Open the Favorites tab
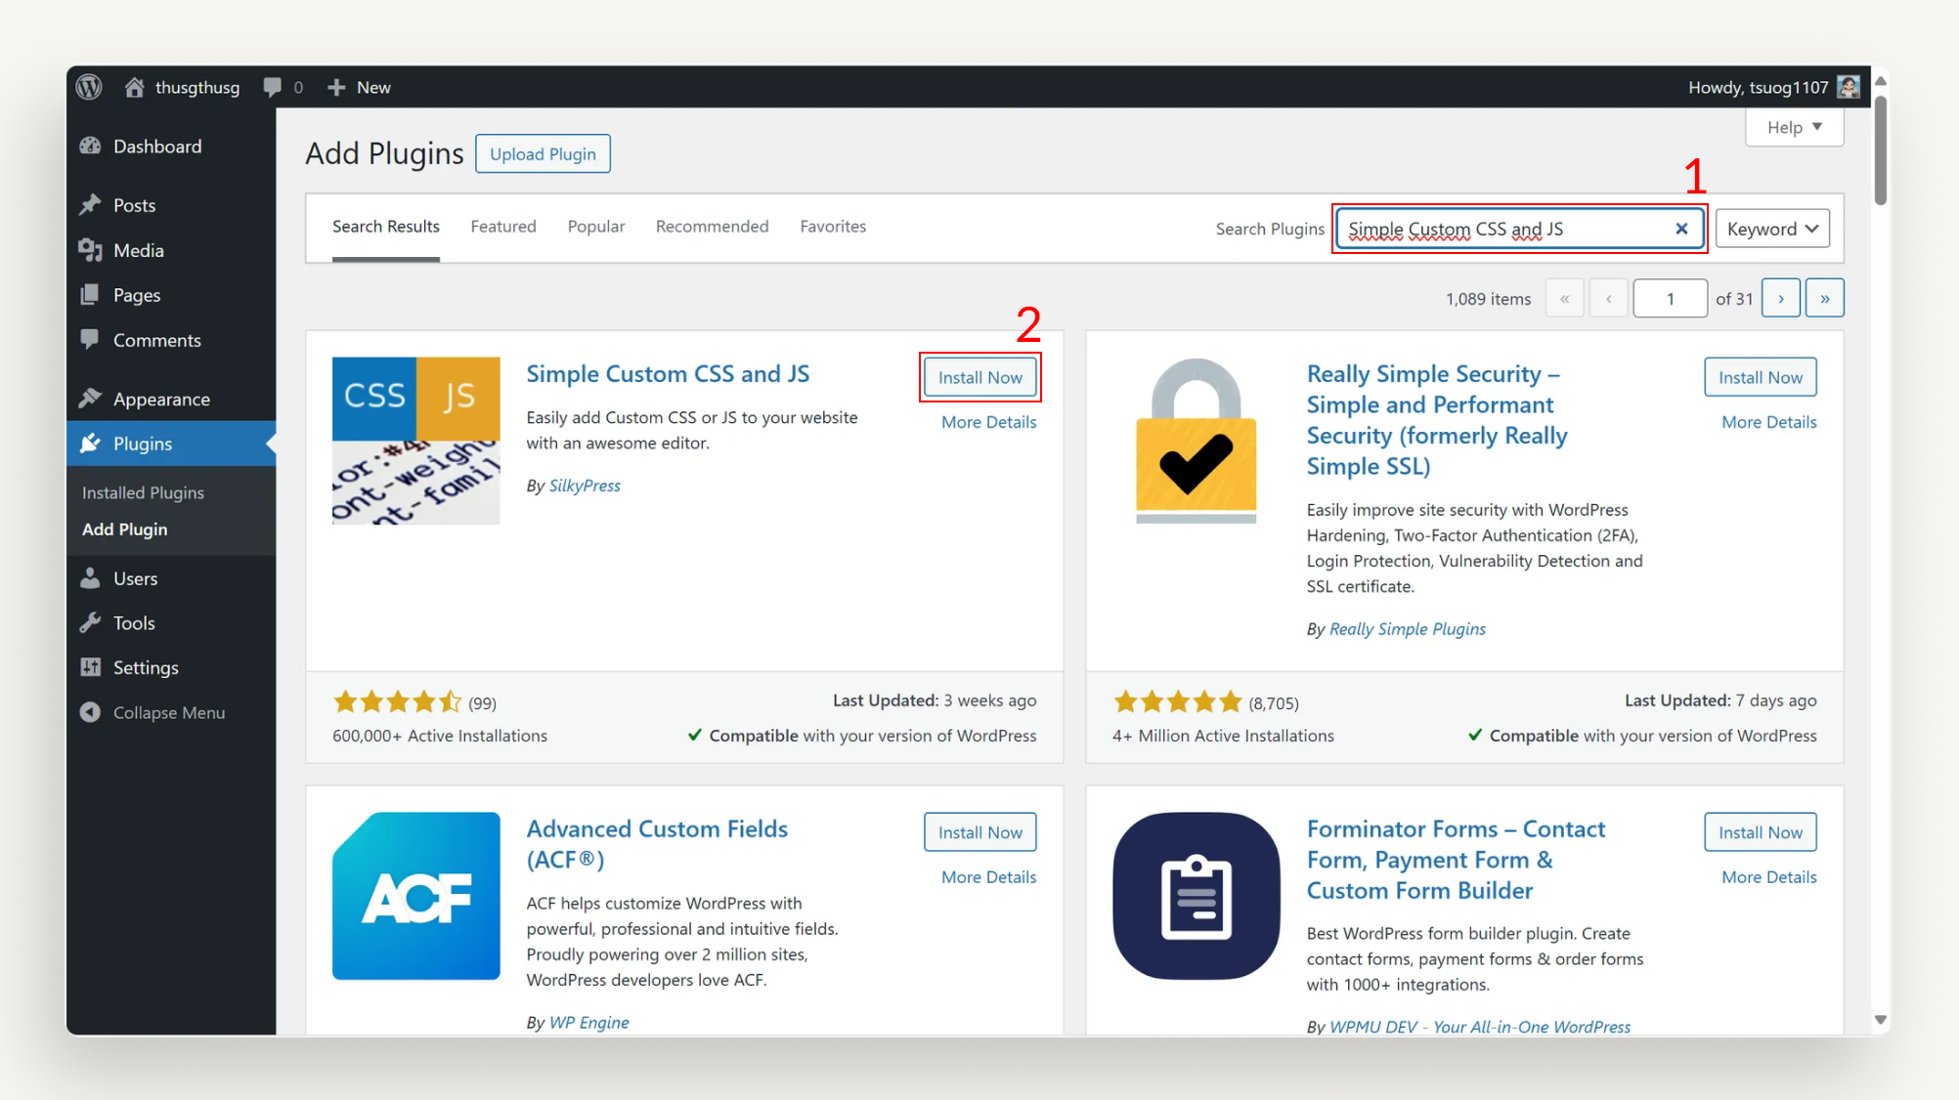 (832, 226)
